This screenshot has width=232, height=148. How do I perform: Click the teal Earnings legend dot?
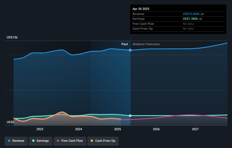tap(33, 141)
